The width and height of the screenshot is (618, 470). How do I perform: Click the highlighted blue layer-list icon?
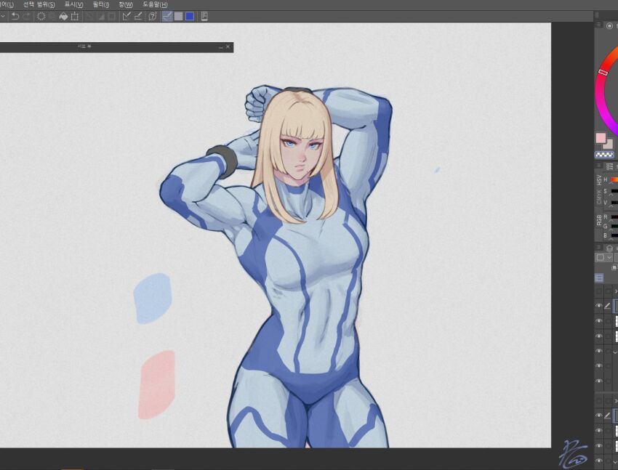[x=599, y=278]
